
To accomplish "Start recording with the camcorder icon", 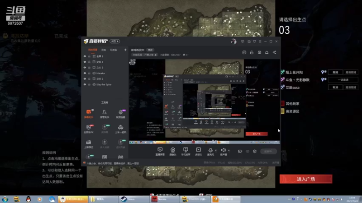I will click(240, 151).
